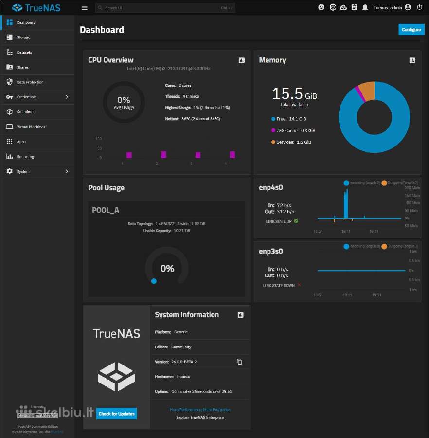Click the POOL_A pool name

(x=106, y=210)
